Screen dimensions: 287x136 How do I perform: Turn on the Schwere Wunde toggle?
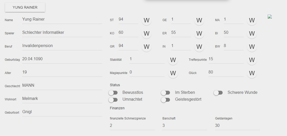coord(218,93)
